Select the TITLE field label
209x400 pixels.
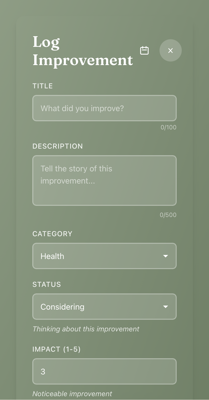pos(42,86)
